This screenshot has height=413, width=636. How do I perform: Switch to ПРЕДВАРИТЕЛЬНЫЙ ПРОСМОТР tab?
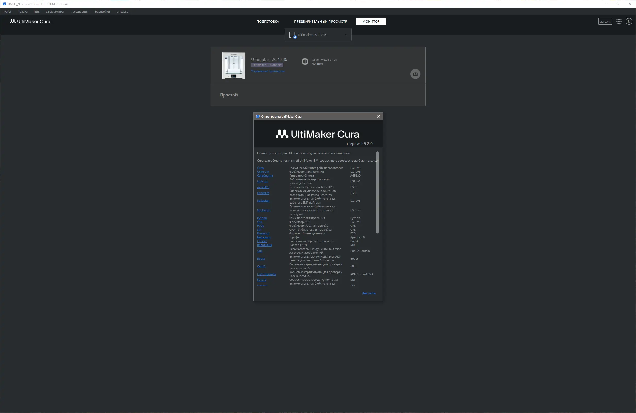pyautogui.click(x=320, y=21)
